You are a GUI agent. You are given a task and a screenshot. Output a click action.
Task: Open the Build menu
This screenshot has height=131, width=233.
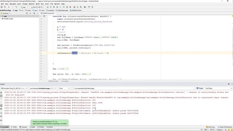(x=38, y=4)
